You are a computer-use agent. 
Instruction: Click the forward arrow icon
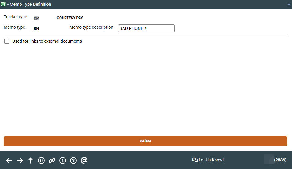point(20,160)
